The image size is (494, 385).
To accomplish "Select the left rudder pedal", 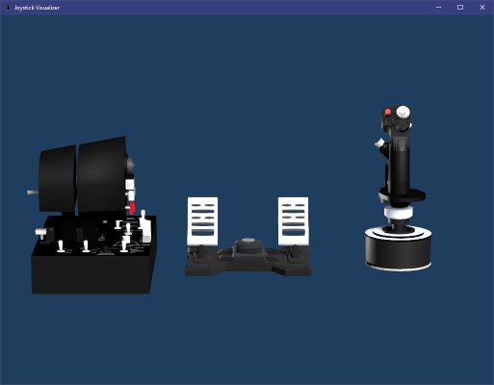I will [x=202, y=221].
